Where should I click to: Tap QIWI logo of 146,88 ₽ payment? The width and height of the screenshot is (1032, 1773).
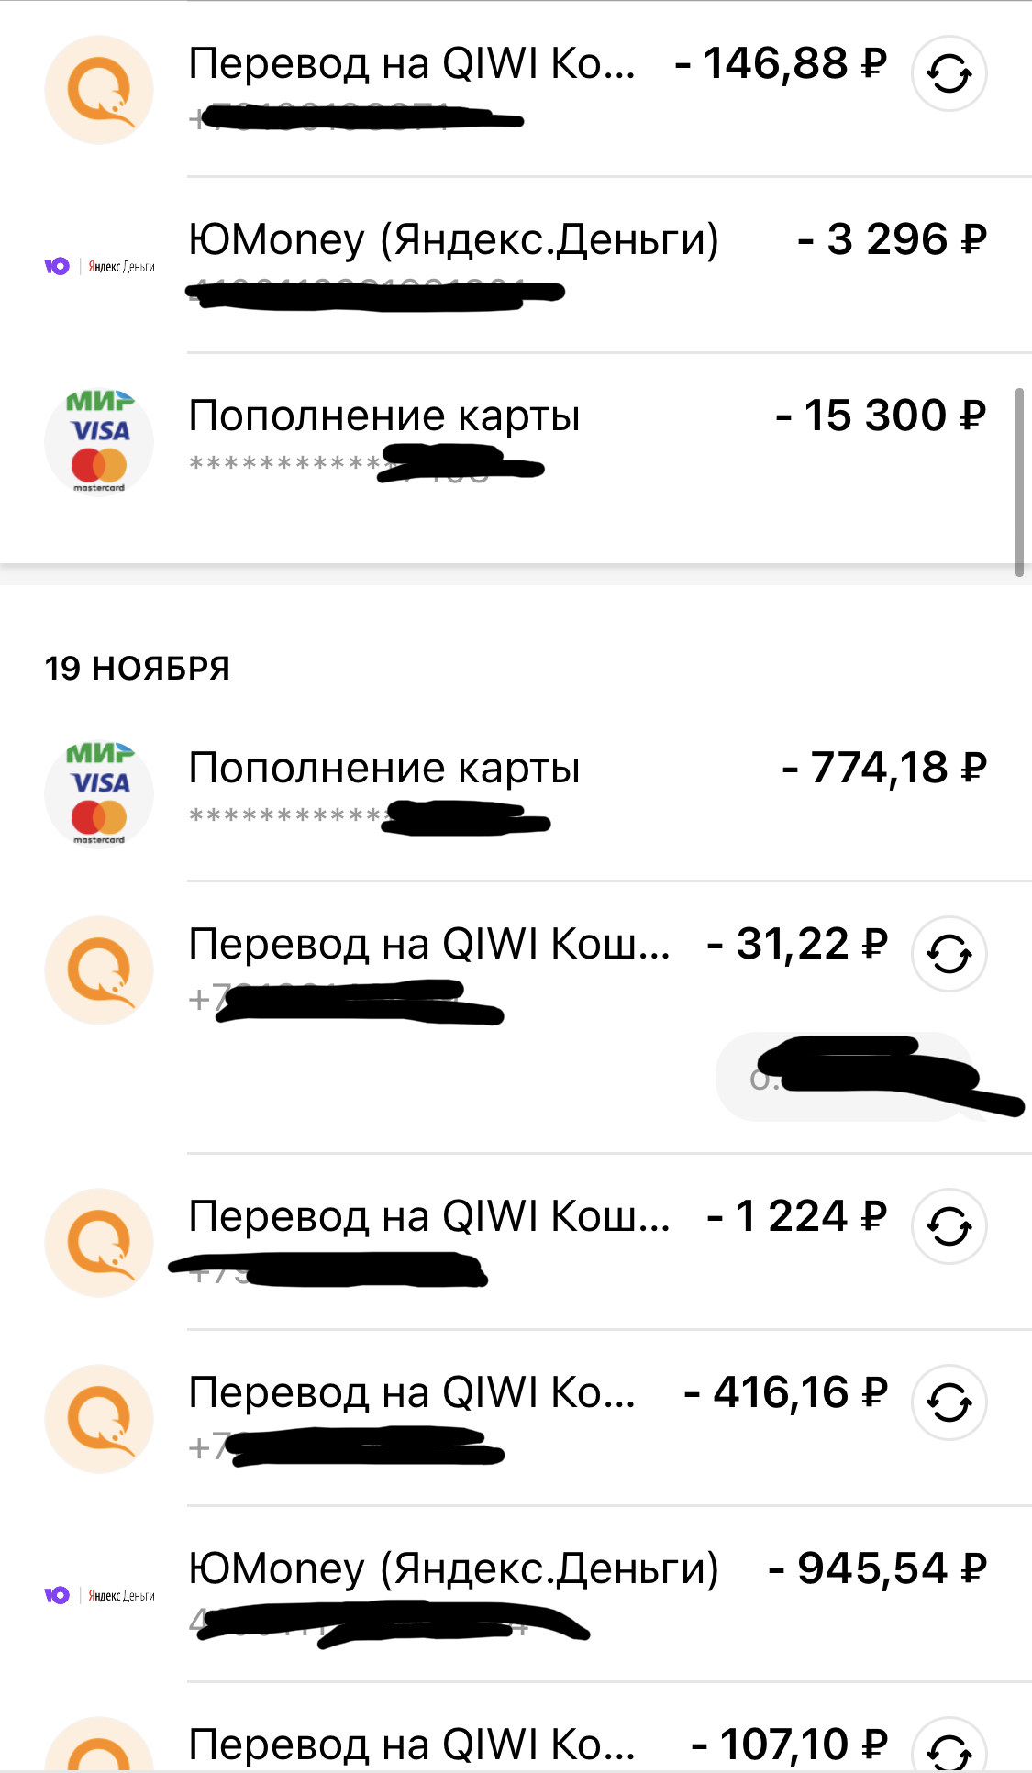pos(98,90)
